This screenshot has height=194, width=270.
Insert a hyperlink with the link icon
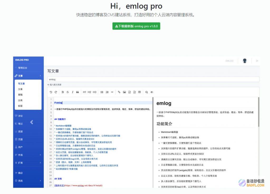click(x=119, y=92)
